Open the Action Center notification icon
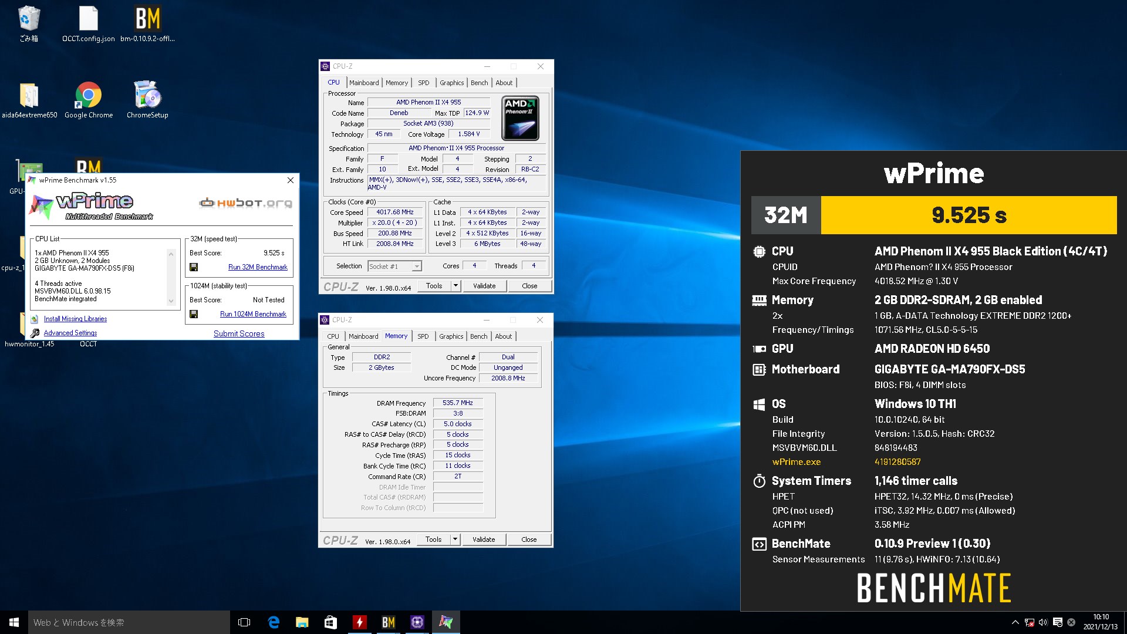The height and width of the screenshot is (634, 1127). [x=1057, y=622]
